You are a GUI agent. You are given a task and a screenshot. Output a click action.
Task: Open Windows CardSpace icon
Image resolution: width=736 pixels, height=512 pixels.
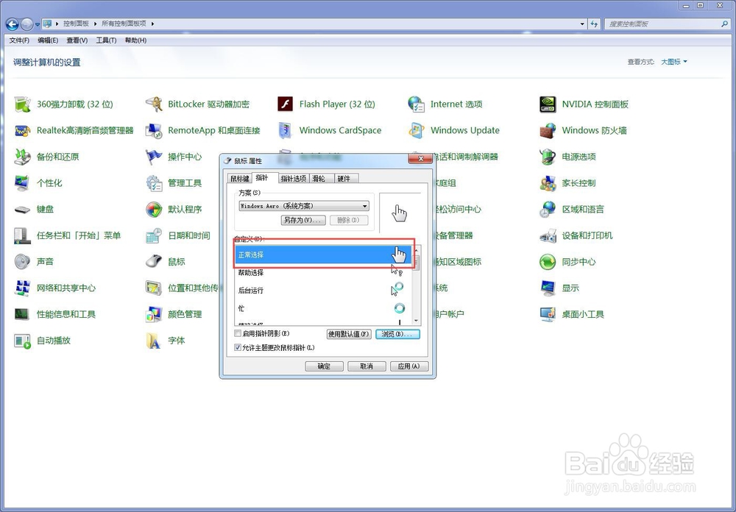(x=285, y=130)
